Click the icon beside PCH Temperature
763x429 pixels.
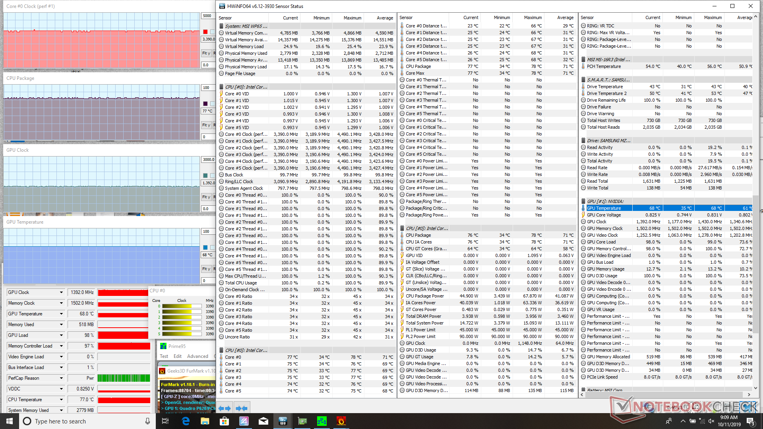583,66
